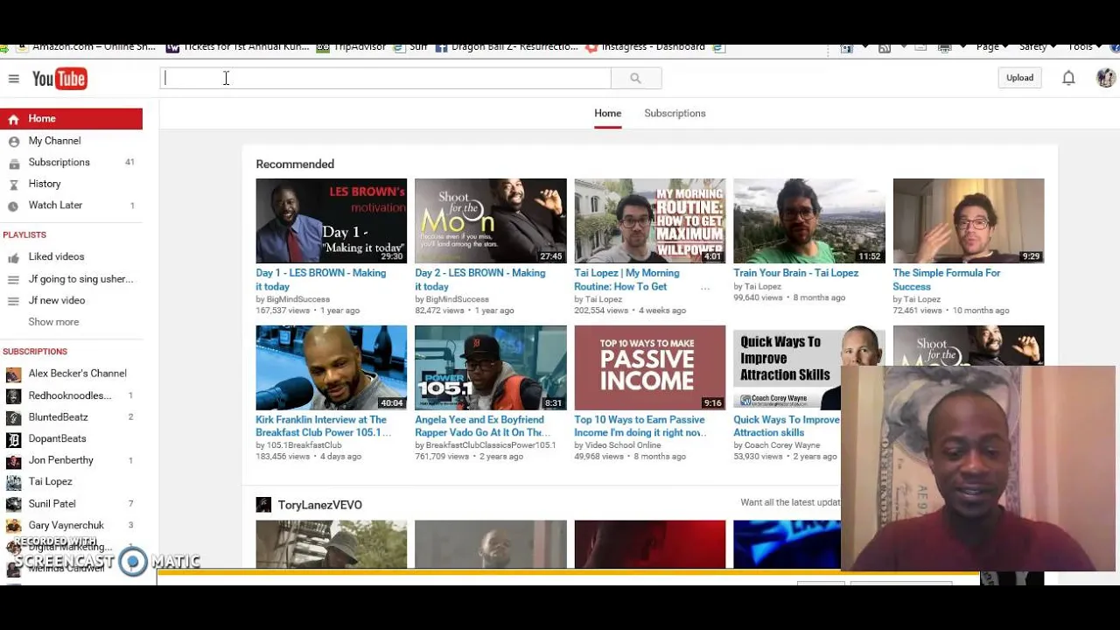Open the Instagress Dashboard bookmark
Image resolution: width=1120 pixels, height=630 pixels.
coord(644,47)
